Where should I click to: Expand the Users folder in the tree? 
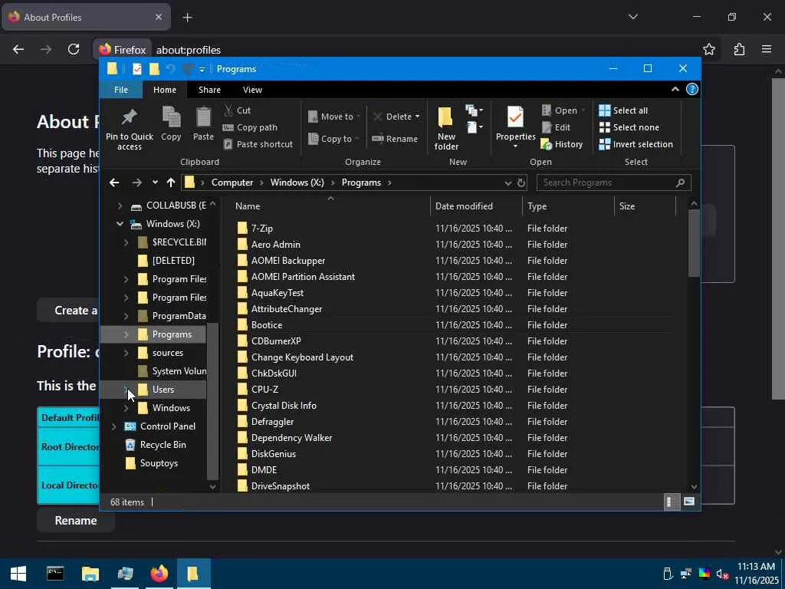tap(126, 390)
